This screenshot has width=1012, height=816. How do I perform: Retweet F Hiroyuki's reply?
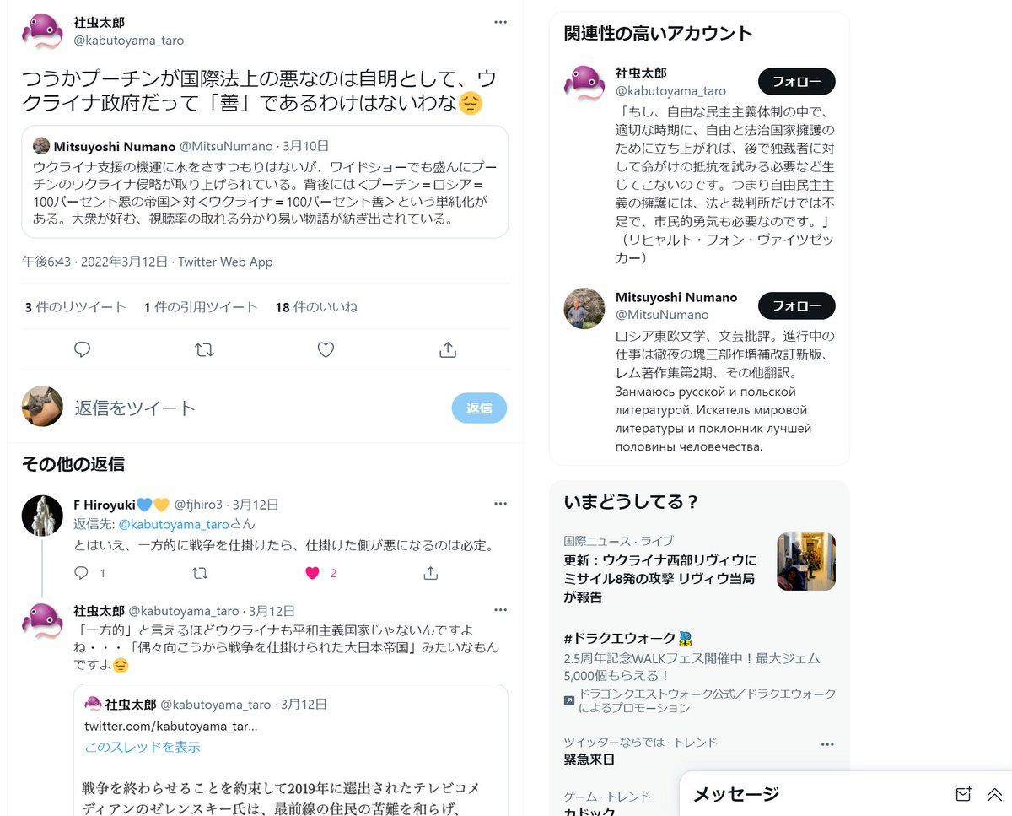point(200,573)
